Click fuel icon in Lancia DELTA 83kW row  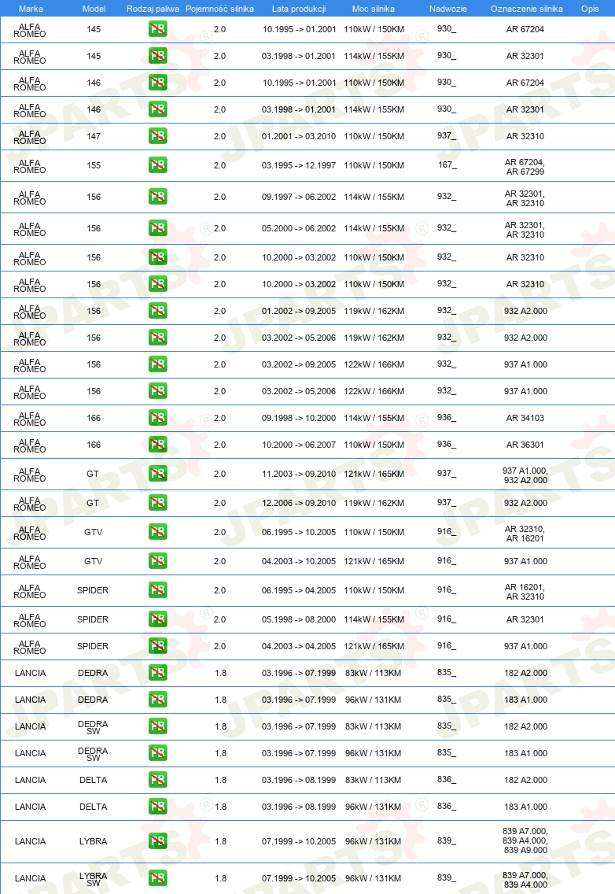158,780
